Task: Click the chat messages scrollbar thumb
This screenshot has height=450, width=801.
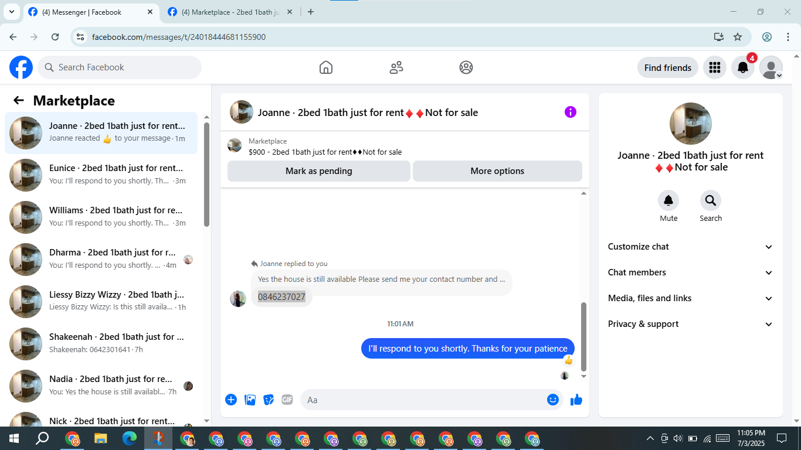Action: click(583, 337)
